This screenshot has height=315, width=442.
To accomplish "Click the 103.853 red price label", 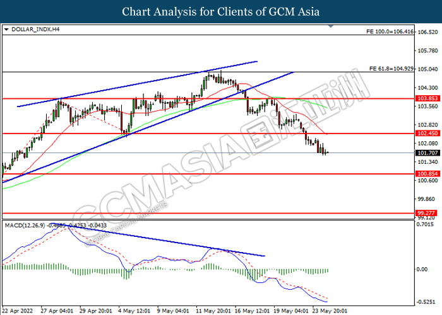I will coord(427,98).
